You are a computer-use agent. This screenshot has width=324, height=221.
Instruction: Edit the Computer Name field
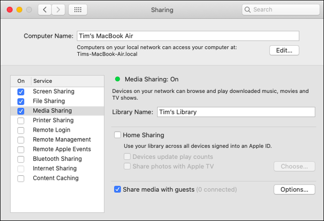188,36
